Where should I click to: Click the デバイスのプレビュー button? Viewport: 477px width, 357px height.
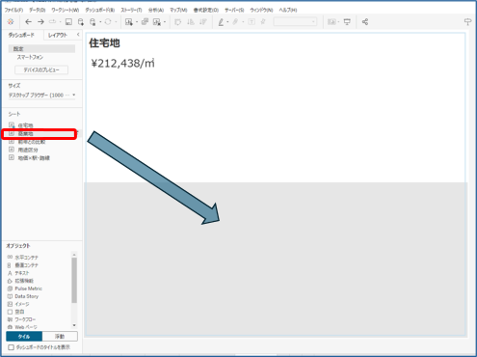point(41,69)
